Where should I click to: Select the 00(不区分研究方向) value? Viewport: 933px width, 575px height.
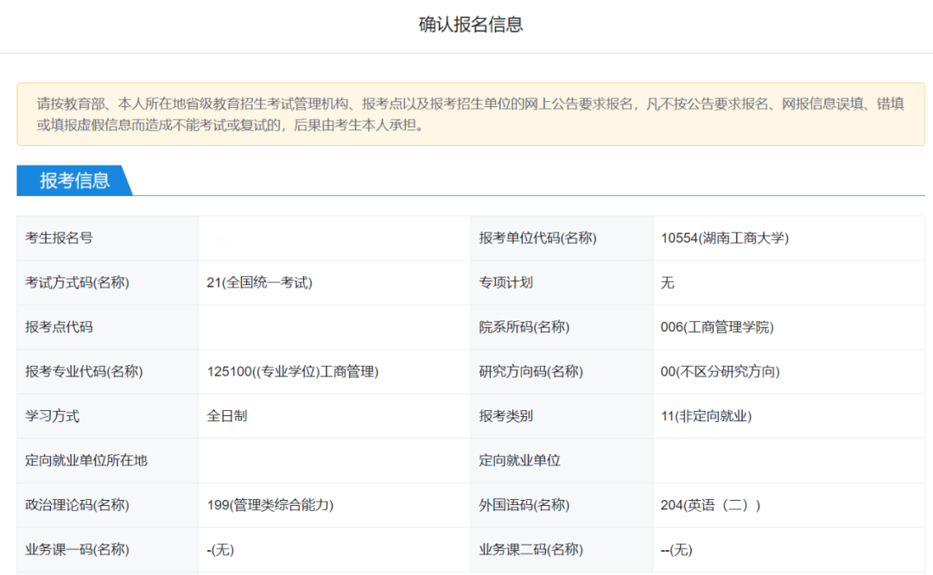pos(720,372)
